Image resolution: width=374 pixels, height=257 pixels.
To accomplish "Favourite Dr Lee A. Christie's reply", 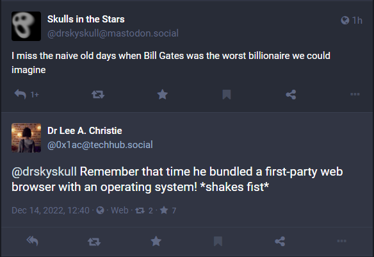I will pyautogui.click(x=156, y=241).
